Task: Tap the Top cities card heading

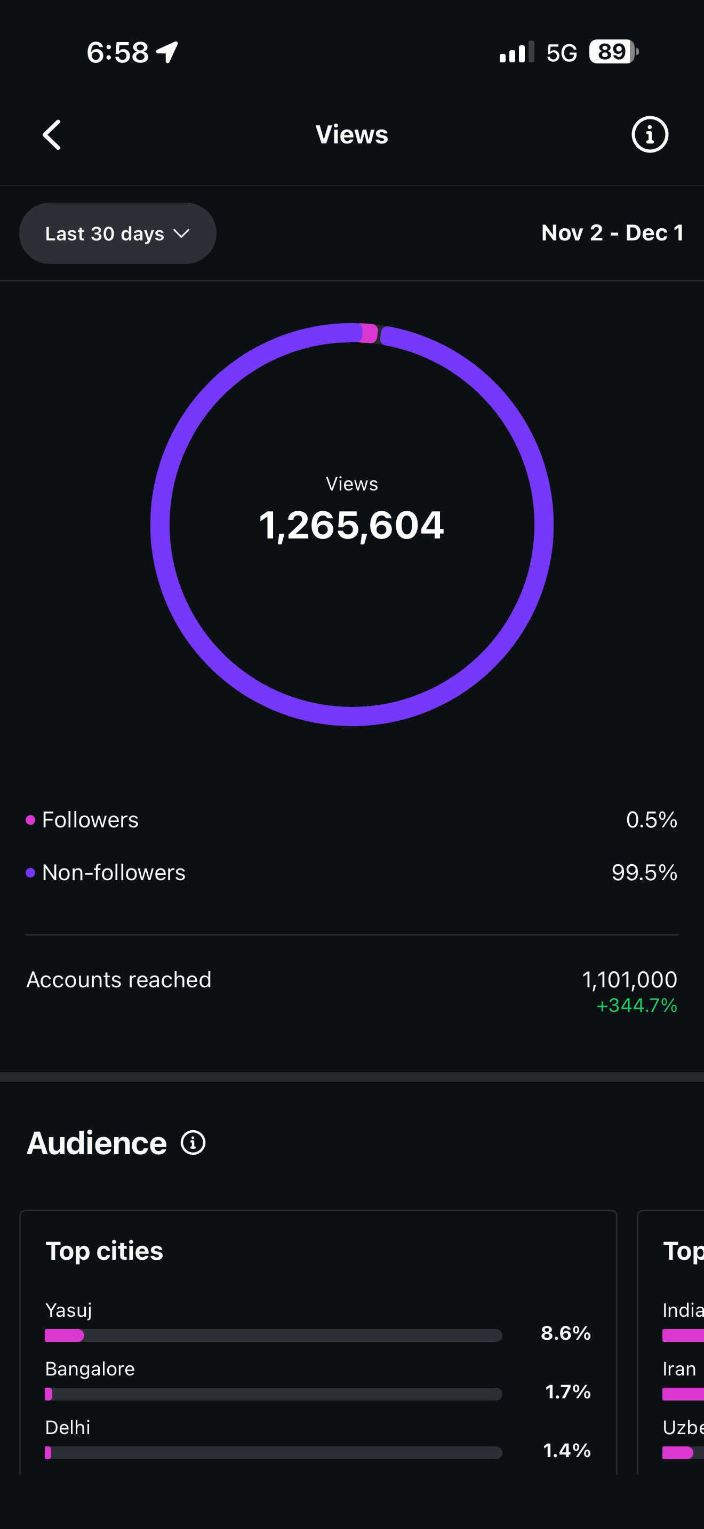Action: pos(105,1251)
